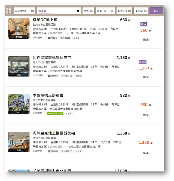Open 寶成建設 external link on 1,180萬 listing
This screenshot has height=181, width=174.
67,76
